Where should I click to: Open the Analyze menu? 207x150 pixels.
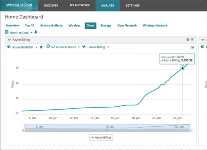coord(108,5)
